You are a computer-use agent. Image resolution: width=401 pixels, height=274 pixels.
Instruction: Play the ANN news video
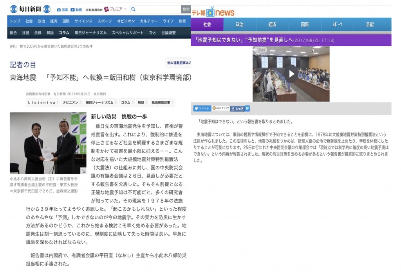291,73
